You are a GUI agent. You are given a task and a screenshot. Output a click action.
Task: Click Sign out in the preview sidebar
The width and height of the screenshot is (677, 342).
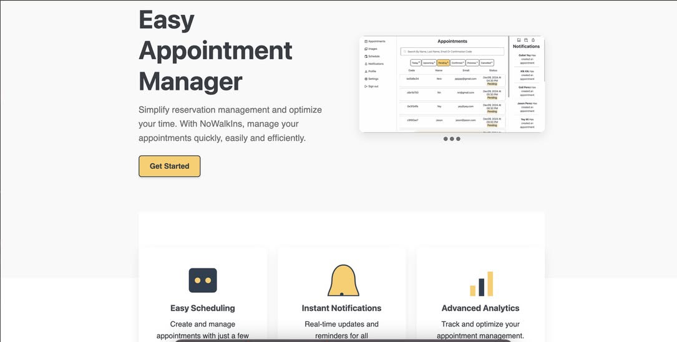coord(371,86)
